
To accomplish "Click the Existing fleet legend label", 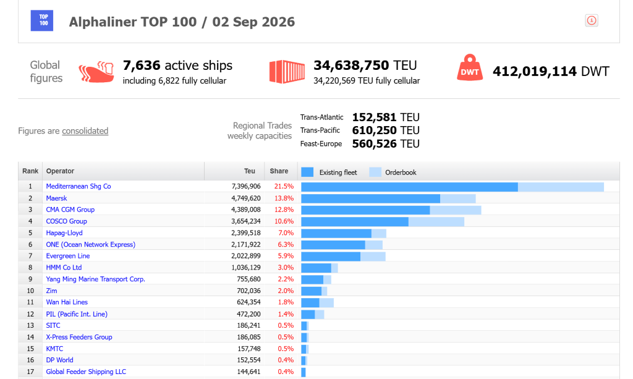I will (338, 172).
